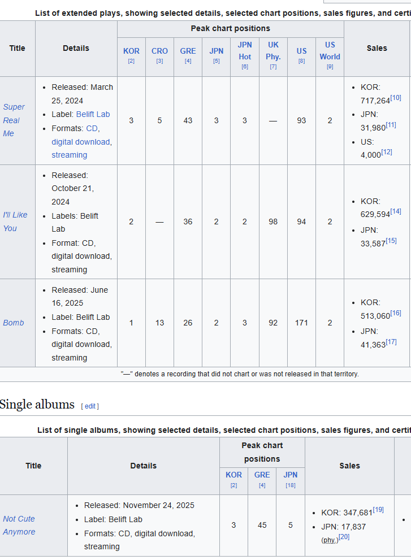
Task: Click JPN column header in single albums table
Action: pos(291,475)
